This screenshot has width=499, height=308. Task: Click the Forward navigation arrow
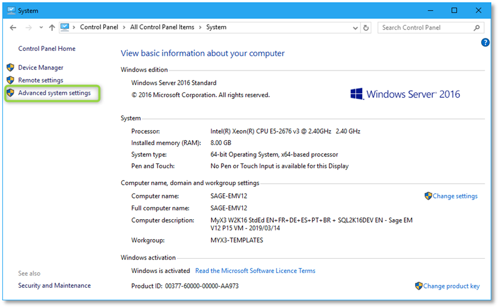pos(29,28)
